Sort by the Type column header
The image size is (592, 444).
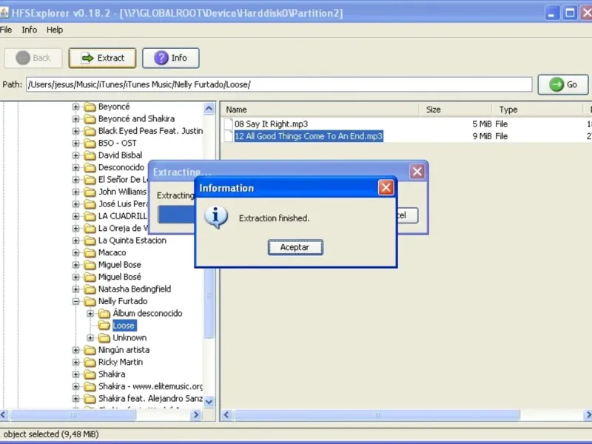pos(538,110)
